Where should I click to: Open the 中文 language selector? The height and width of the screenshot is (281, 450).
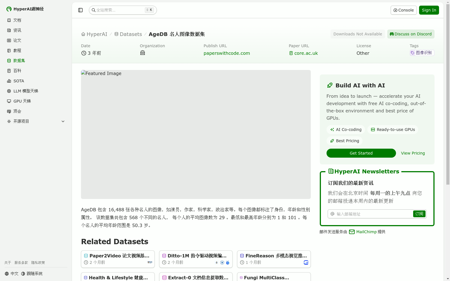(x=12, y=274)
